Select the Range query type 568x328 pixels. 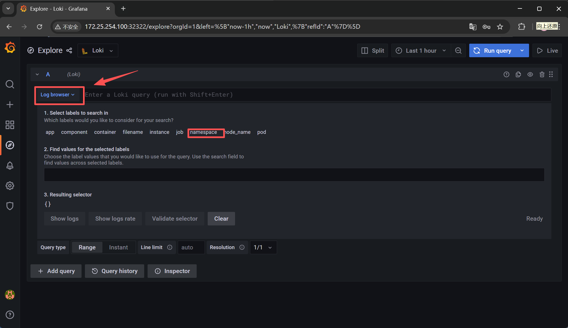point(87,247)
